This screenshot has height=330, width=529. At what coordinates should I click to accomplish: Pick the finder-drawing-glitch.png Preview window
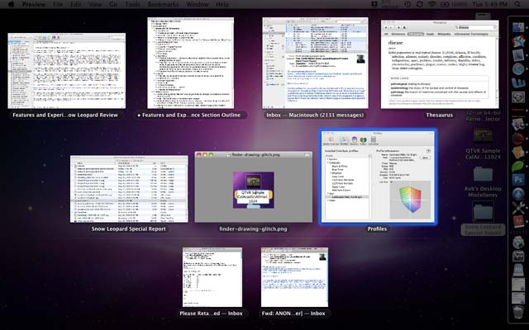(254, 187)
